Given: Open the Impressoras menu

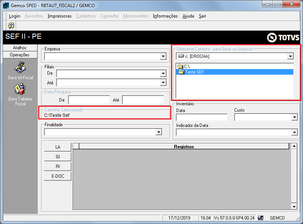Looking at the screenshot, I should click(59, 16).
